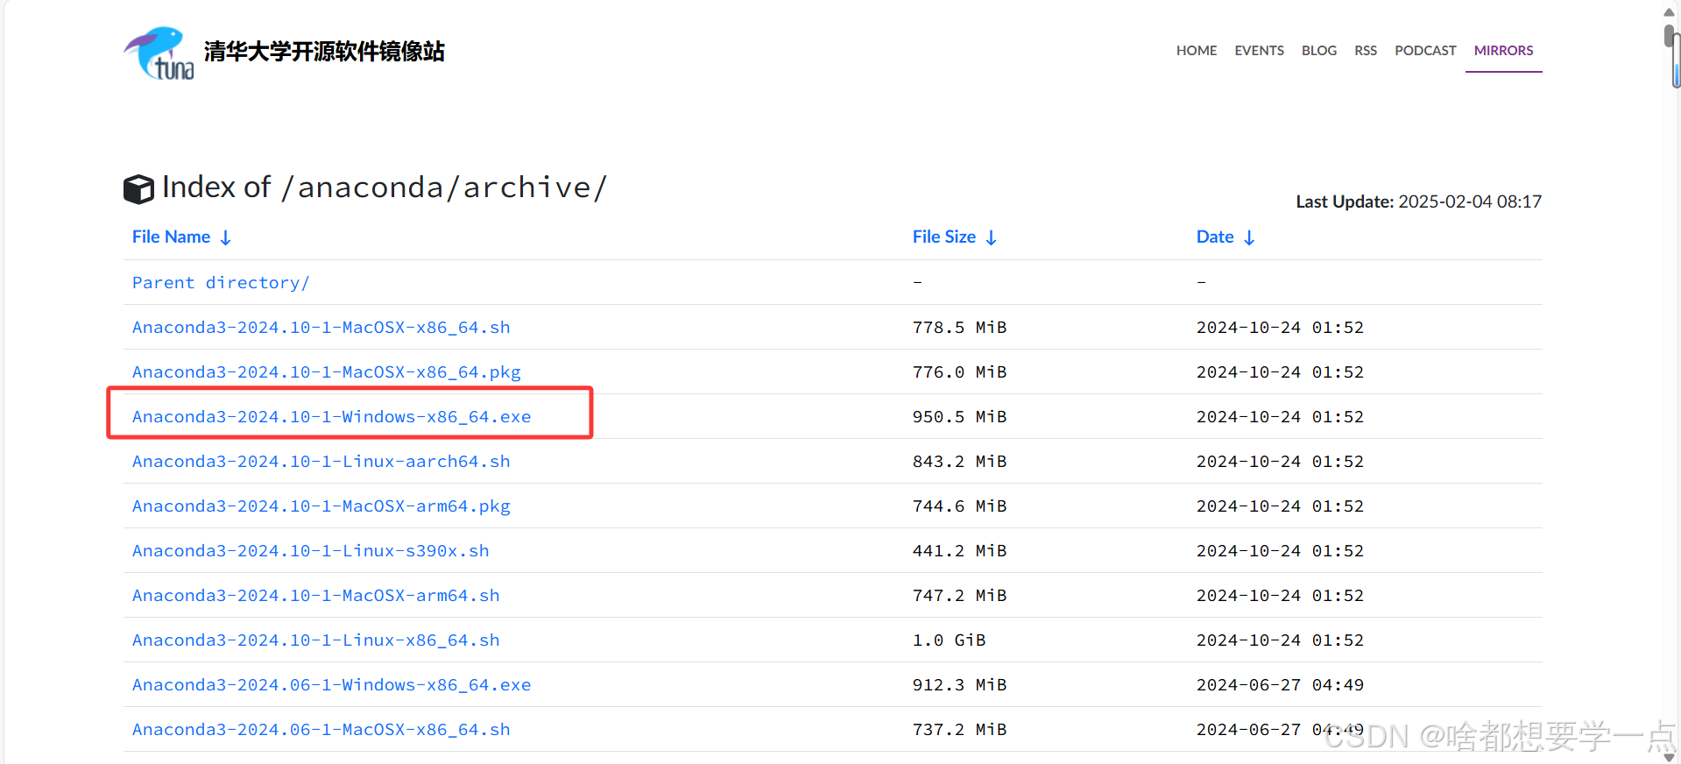Download Anaconda3-2024.10-1-MacOSX-arm64.sh
This screenshot has width=1681, height=764.
tap(316, 596)
